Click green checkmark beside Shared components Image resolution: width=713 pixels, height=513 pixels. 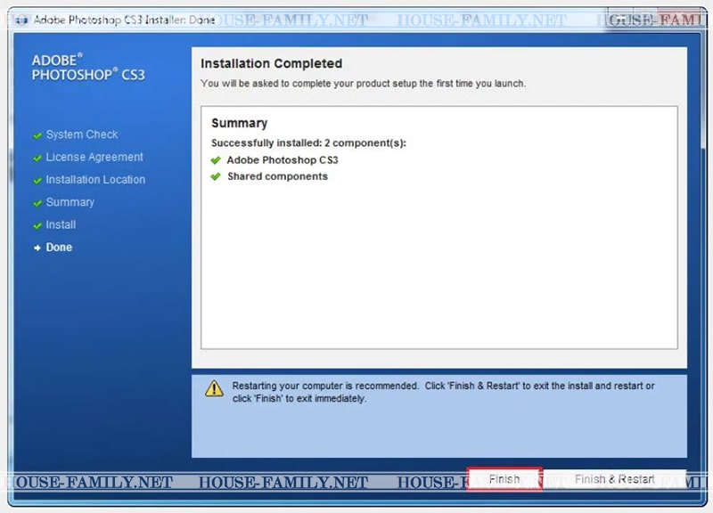coord(216,176)
